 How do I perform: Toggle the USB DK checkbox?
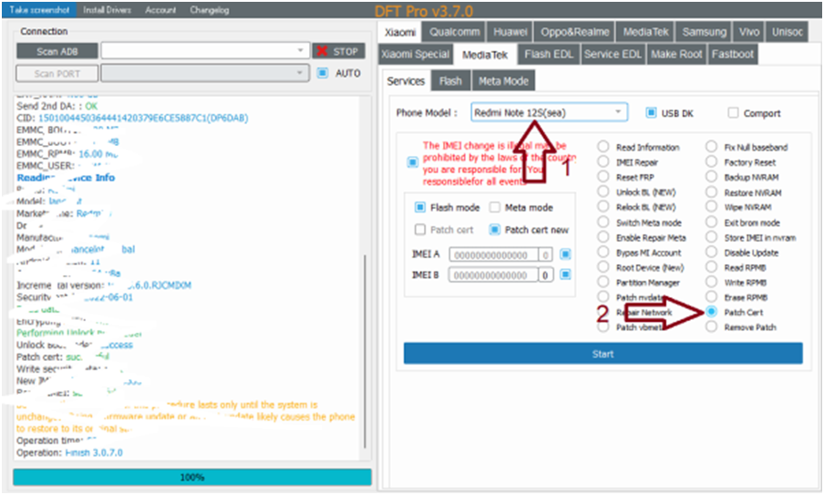pos(651,112)
